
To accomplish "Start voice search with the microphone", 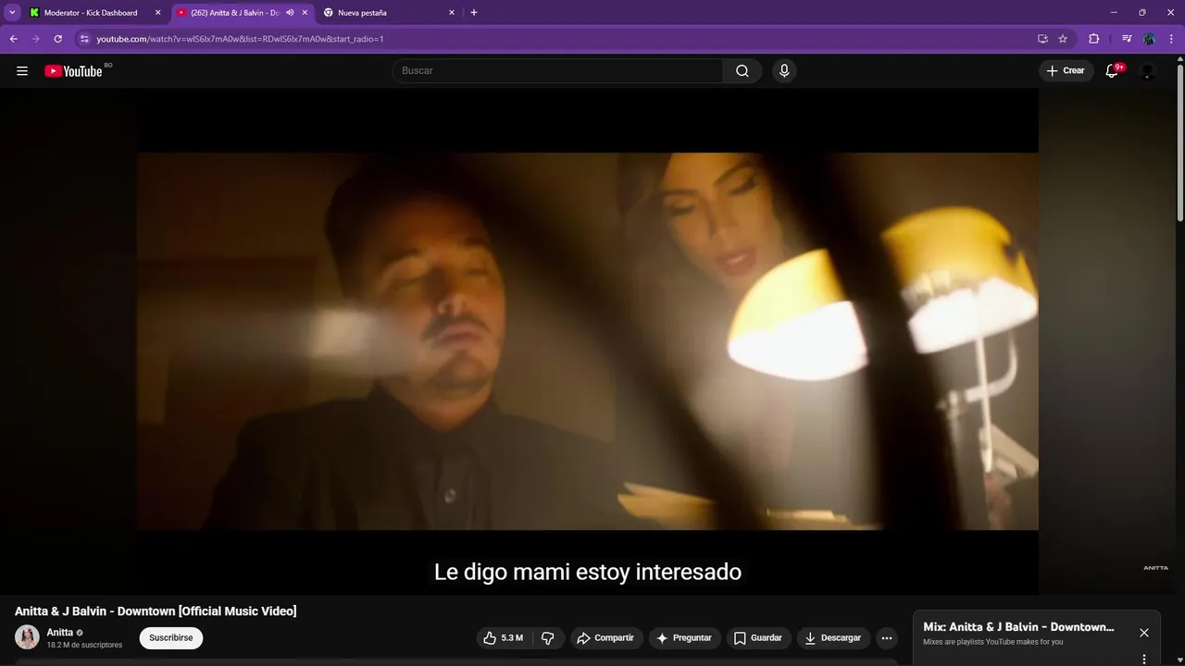I will pyautogui.click(x=784, y=71).
